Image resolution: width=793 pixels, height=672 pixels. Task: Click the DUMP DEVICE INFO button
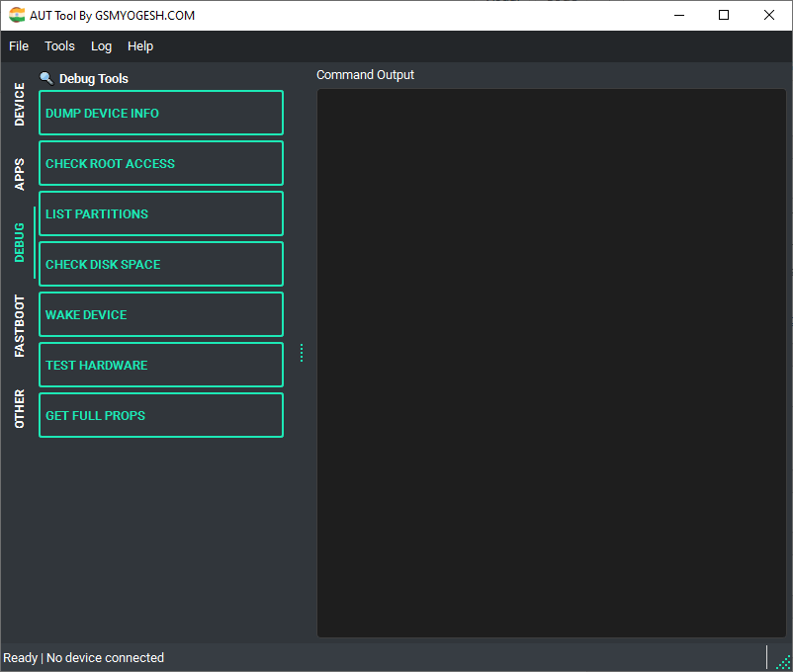tap(161, 113)
